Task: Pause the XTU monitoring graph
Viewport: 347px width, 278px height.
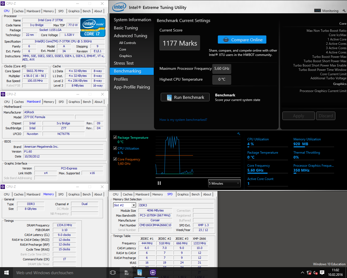Action: tap(159, 183)
